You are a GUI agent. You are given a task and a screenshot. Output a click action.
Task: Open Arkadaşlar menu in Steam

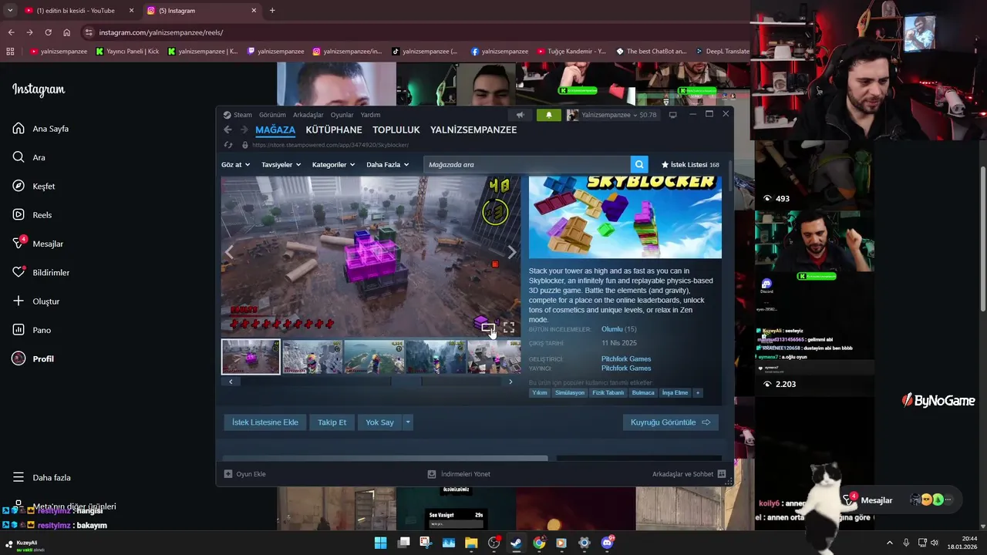coord(308,115)
